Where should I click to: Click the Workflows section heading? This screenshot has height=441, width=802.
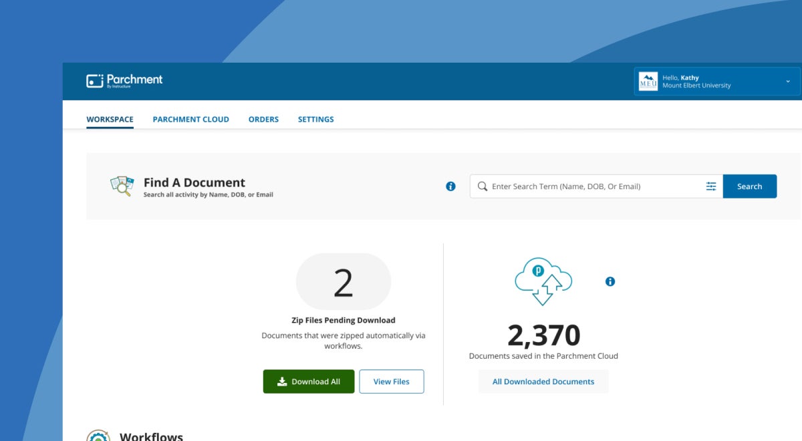pyautogui.click(x=151, y=436)
